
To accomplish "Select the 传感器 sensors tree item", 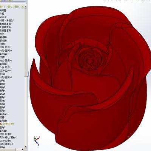I will pyautogui.click(x=3, y=11).
